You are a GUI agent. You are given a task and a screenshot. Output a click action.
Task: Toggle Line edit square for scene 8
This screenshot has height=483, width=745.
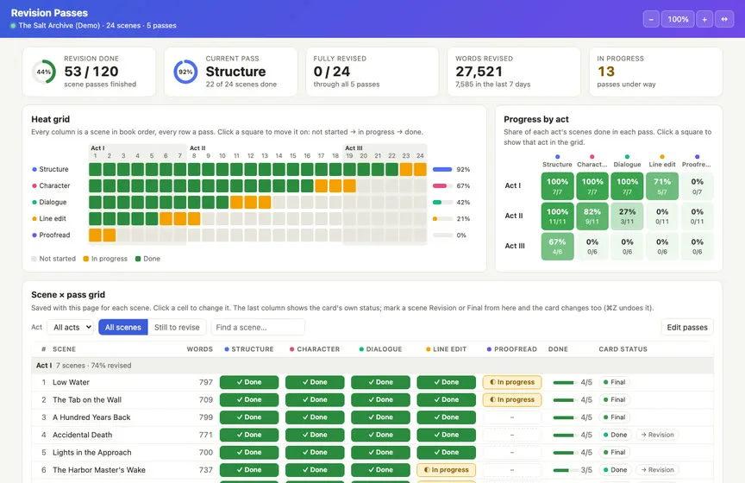(194, 219)
